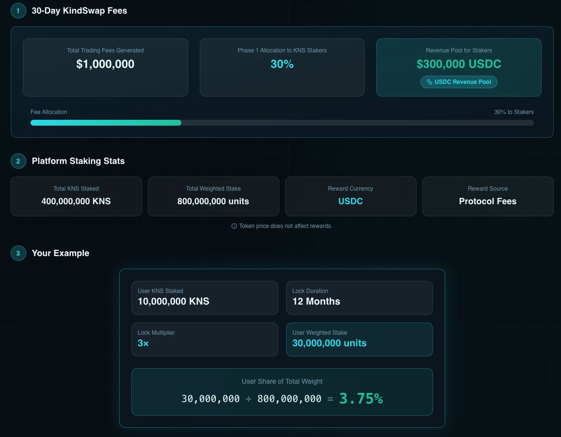561x437 pixels.
Task: Click the Lock Duration label
Action: coord(310,291)
